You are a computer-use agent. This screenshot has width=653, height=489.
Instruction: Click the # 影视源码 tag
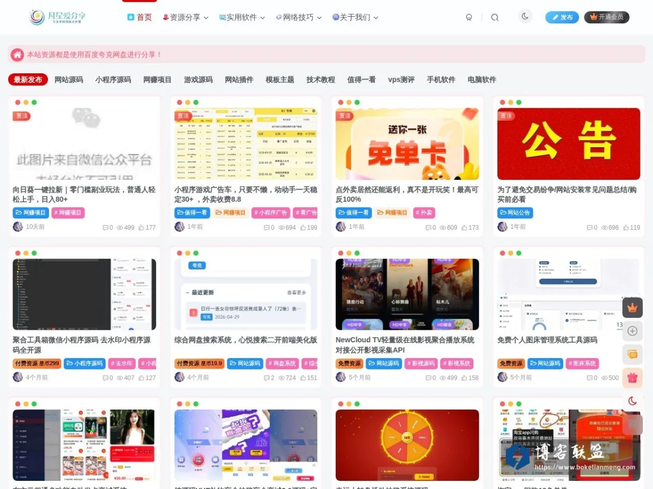421,363
